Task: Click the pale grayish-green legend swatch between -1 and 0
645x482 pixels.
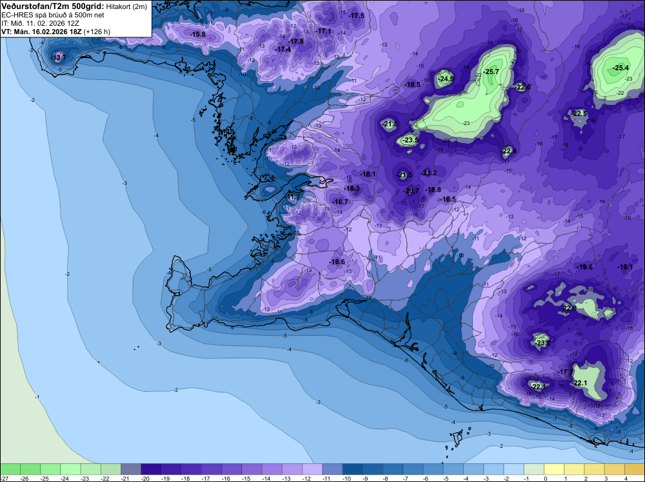Action: (534, 469)
